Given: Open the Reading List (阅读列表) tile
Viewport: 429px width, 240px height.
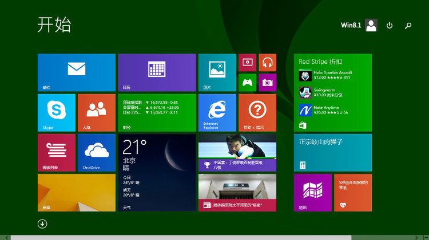Looking at the screenshot, I should click(56, 152).
